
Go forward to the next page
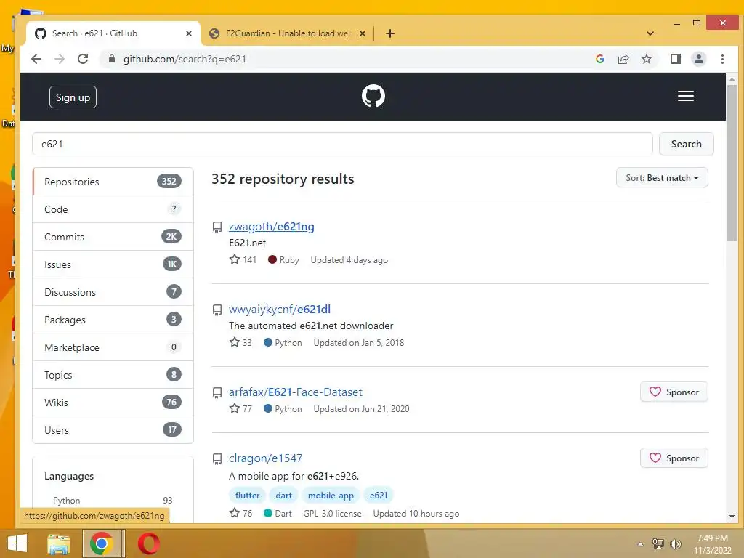tap(60, 59)
